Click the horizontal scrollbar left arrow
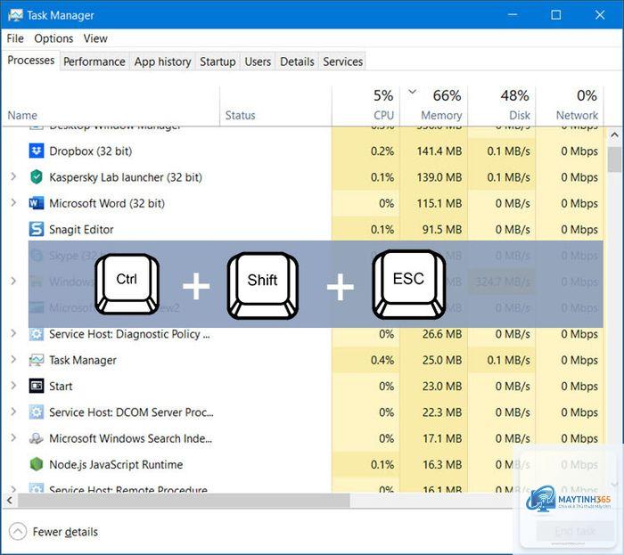624x555 pixels. (x=10, y=500)
